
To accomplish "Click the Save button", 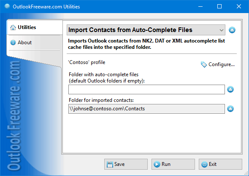I will [126, 164].
